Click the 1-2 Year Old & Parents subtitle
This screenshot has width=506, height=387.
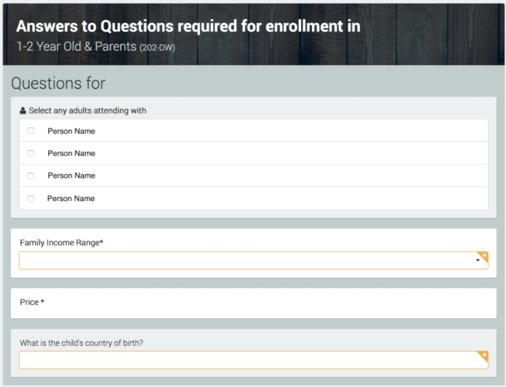click(x=76, y=46)
